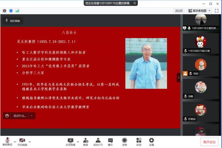
Task: Open the 共享屏幕 share screen tool
Action: (x=70, y=140)
